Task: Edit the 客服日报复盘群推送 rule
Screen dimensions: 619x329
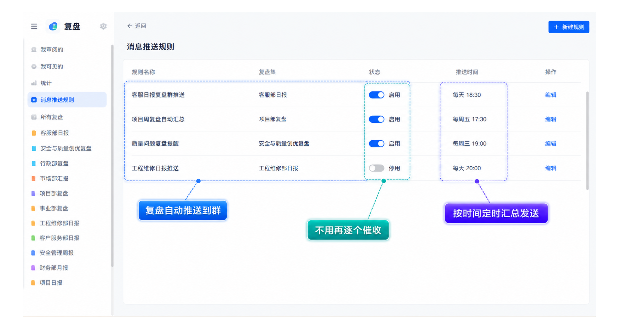Action: point(551,95)
